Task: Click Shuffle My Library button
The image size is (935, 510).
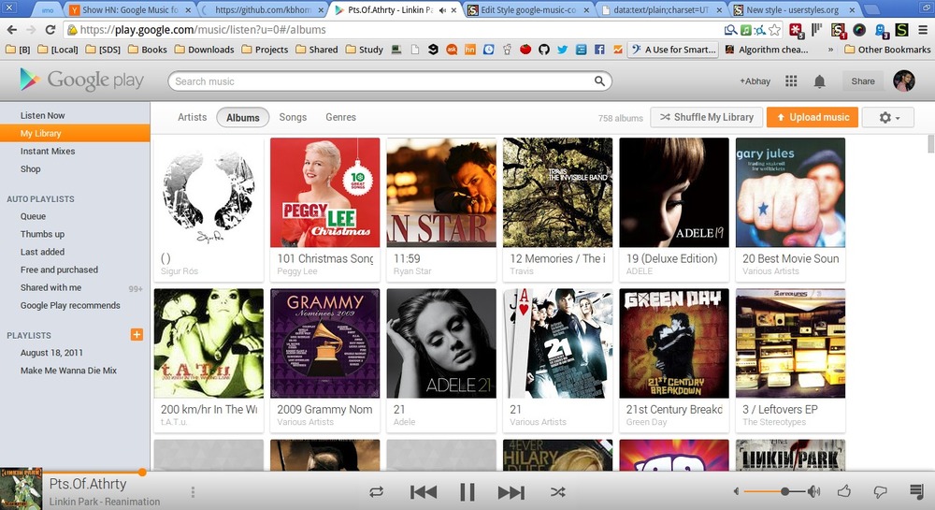Action: pos(707,118)
